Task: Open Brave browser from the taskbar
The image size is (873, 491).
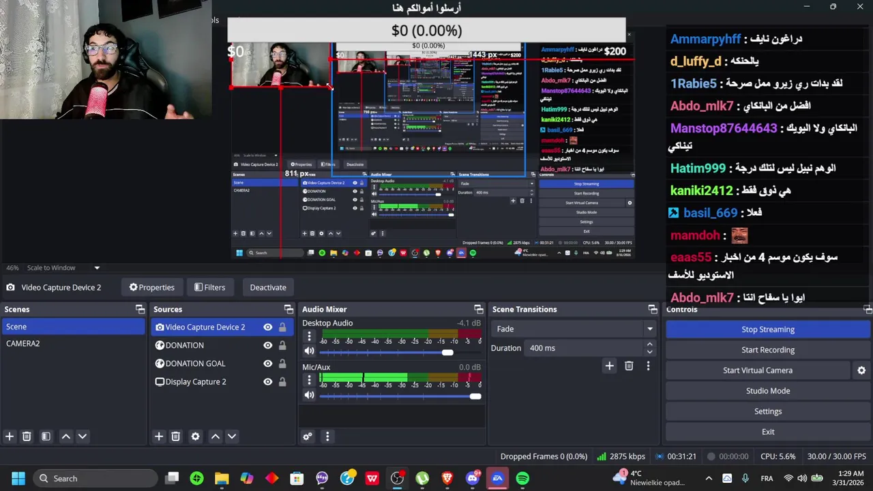Action: (x=447, y=479)
